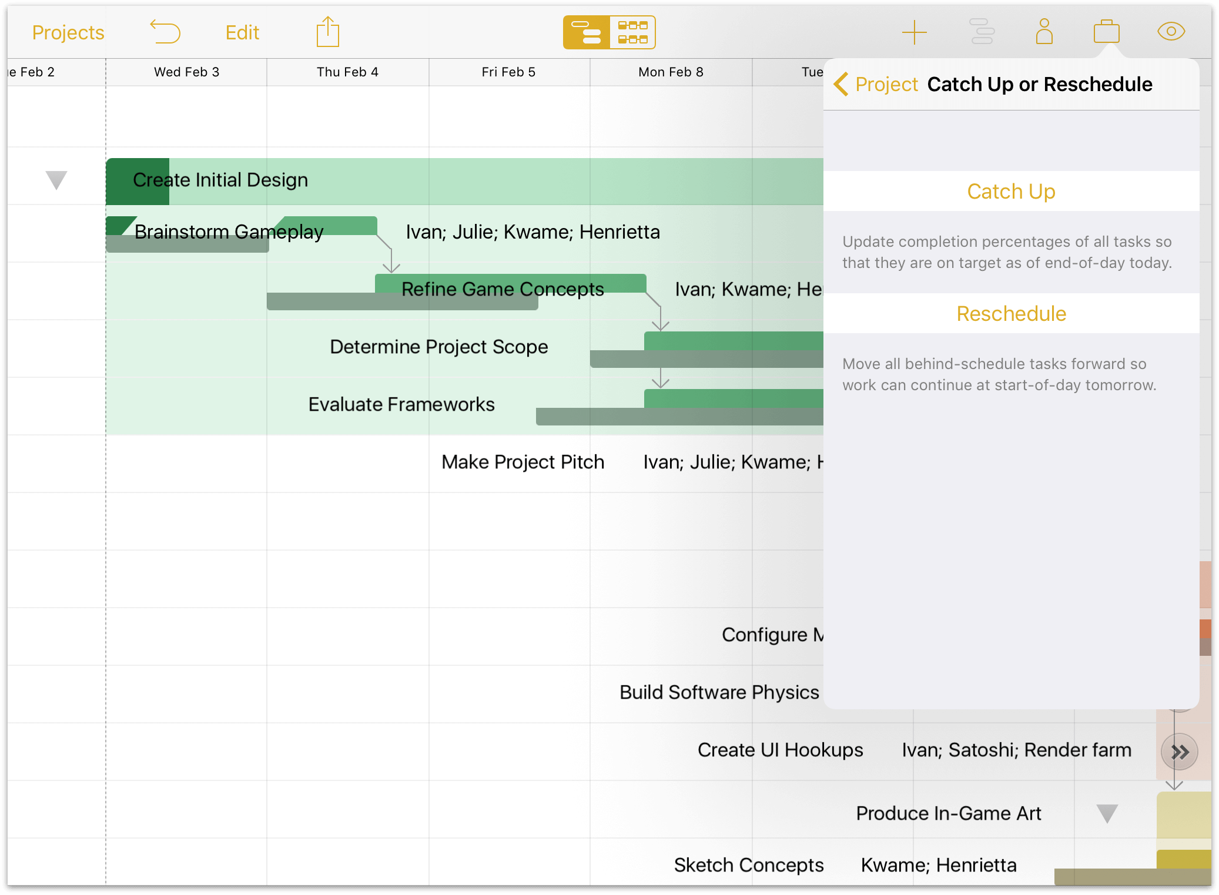
Task: Switch to Network diagram view icon
Action: [632, 32]
